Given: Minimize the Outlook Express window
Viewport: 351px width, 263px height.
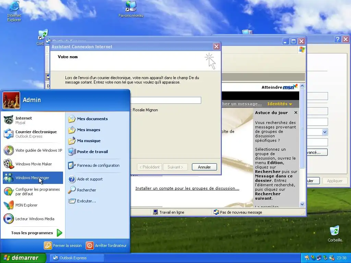Looking at the screenshot, I should tap(286, 41).
